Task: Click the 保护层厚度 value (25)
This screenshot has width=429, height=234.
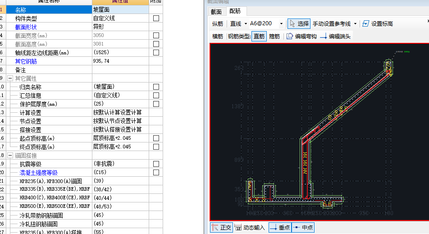Action: pos(120,104)
